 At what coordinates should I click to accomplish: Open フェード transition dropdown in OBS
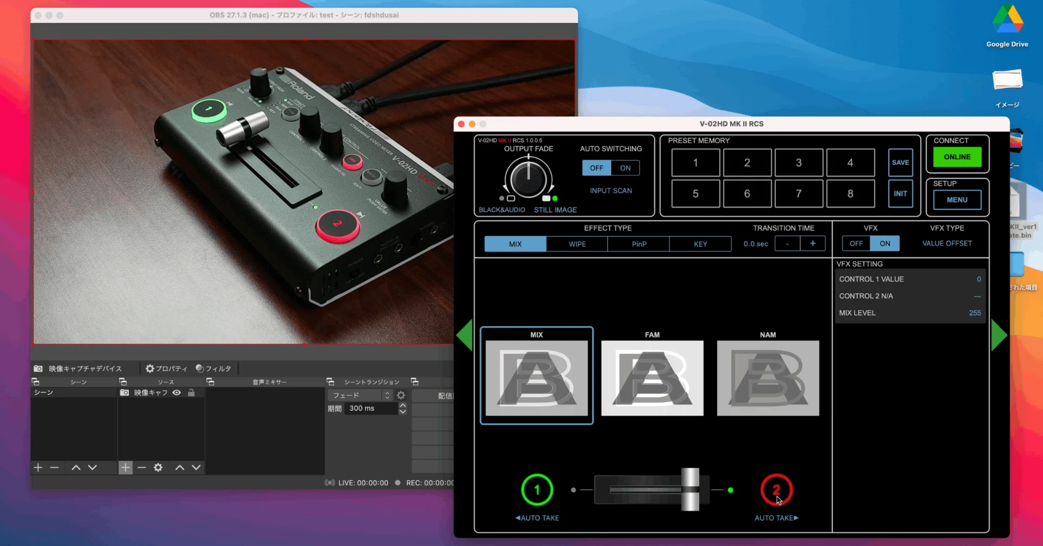click(x=360, y=395)
